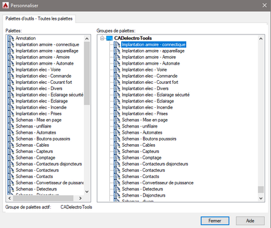This screenshot has height=228, width=271.
Task: Click icon next to Schemas - Disjoncteurs in groups tree
Action: (x=117, y=195)
